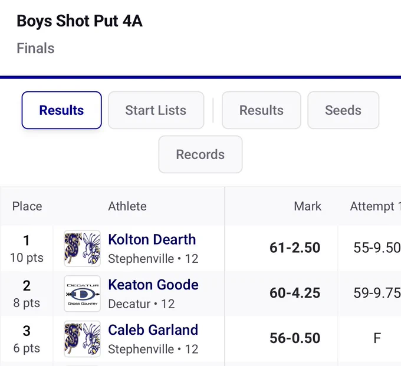Open the Seeds view
The image size is (401, 366).
click(x=343, y=110)
